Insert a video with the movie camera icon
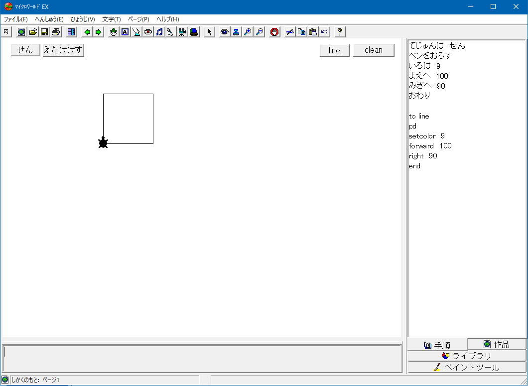 pyautogui.click(x=182, y=32)
